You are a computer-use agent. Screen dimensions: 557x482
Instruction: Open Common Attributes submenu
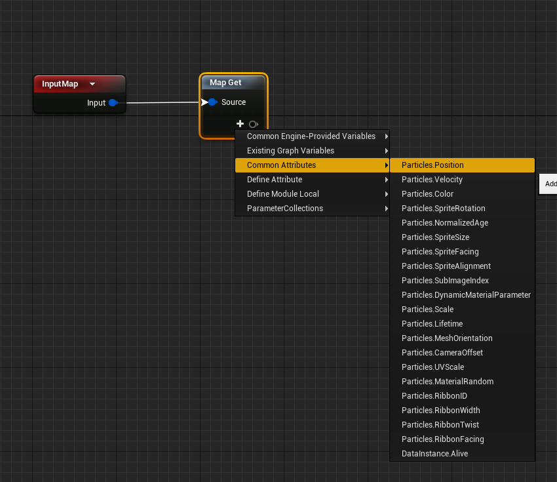point(312,165)
